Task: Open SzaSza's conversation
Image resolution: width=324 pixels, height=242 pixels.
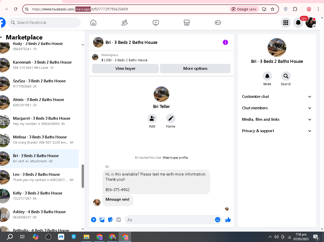Action: [39, 84]
